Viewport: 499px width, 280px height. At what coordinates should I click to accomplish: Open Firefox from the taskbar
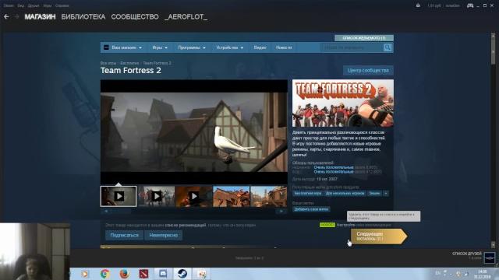pos(125,274)
